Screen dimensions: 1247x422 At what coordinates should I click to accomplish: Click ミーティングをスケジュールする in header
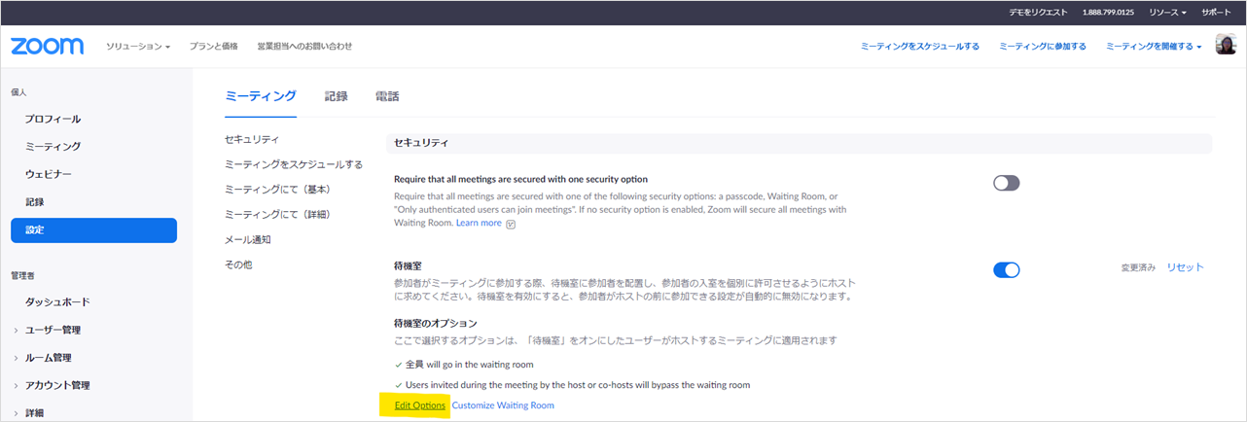click(x=919, y=46)
